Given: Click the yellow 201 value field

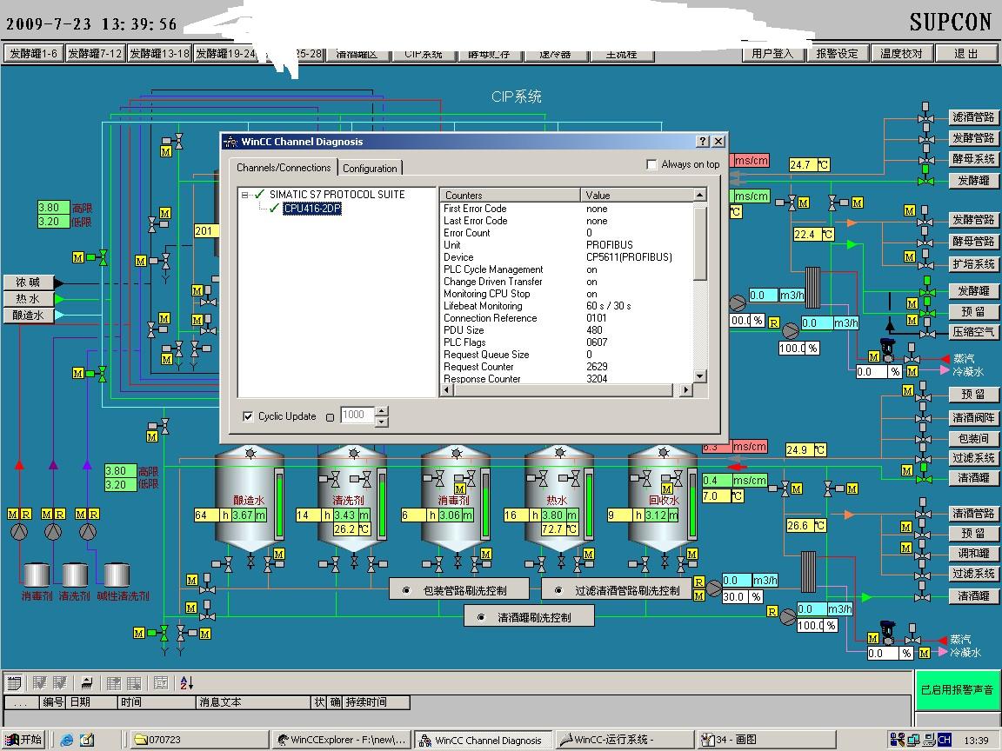Looking at the screenshot, I should pyautogui.click(x=206, y=231).
